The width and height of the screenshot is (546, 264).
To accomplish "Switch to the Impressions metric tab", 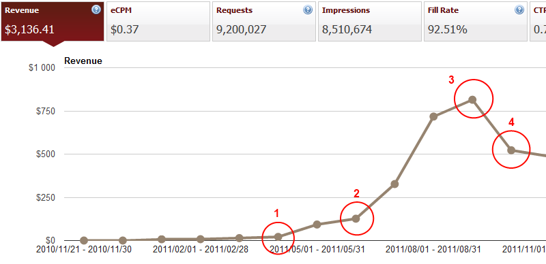I will coord(370,22).
